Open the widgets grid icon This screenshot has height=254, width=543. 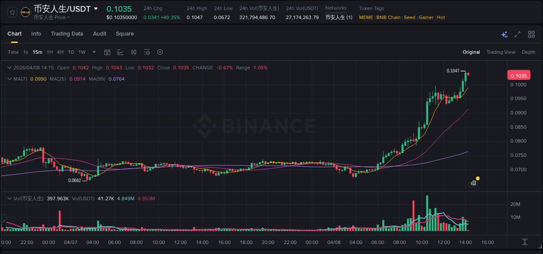(531, 34)
